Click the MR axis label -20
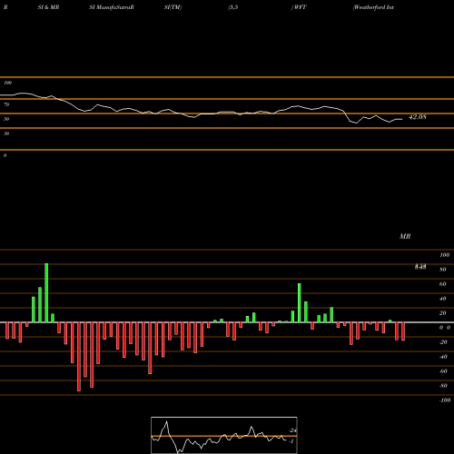The image size is (454, 454). pyautogui.click(x=443, y=342)
